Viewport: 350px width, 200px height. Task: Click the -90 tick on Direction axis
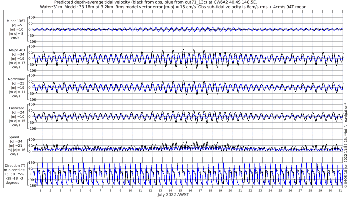click(x=32, y=180)
